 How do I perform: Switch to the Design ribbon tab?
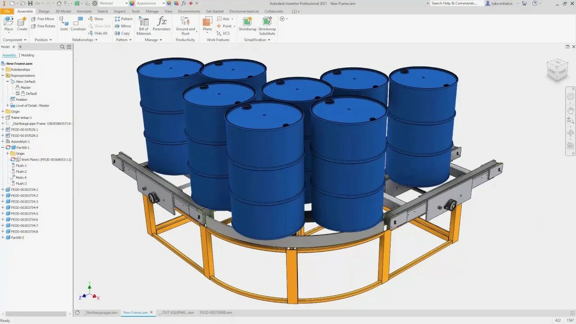click(x=44, y=11)
